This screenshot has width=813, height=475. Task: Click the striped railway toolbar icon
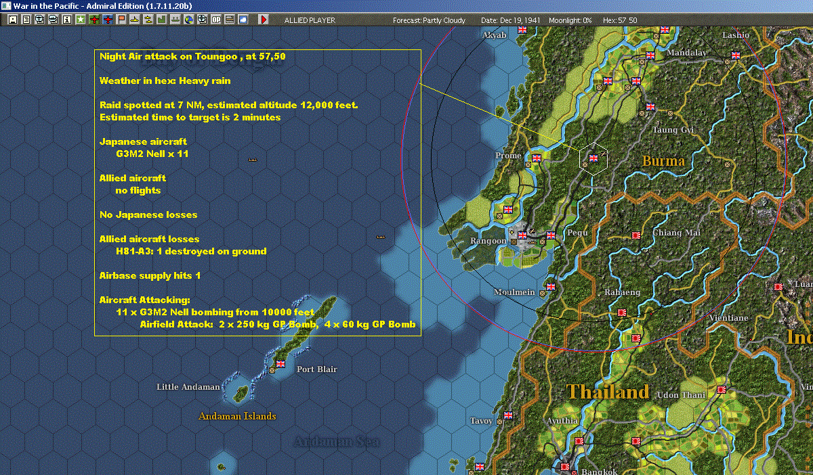[229, 20]
